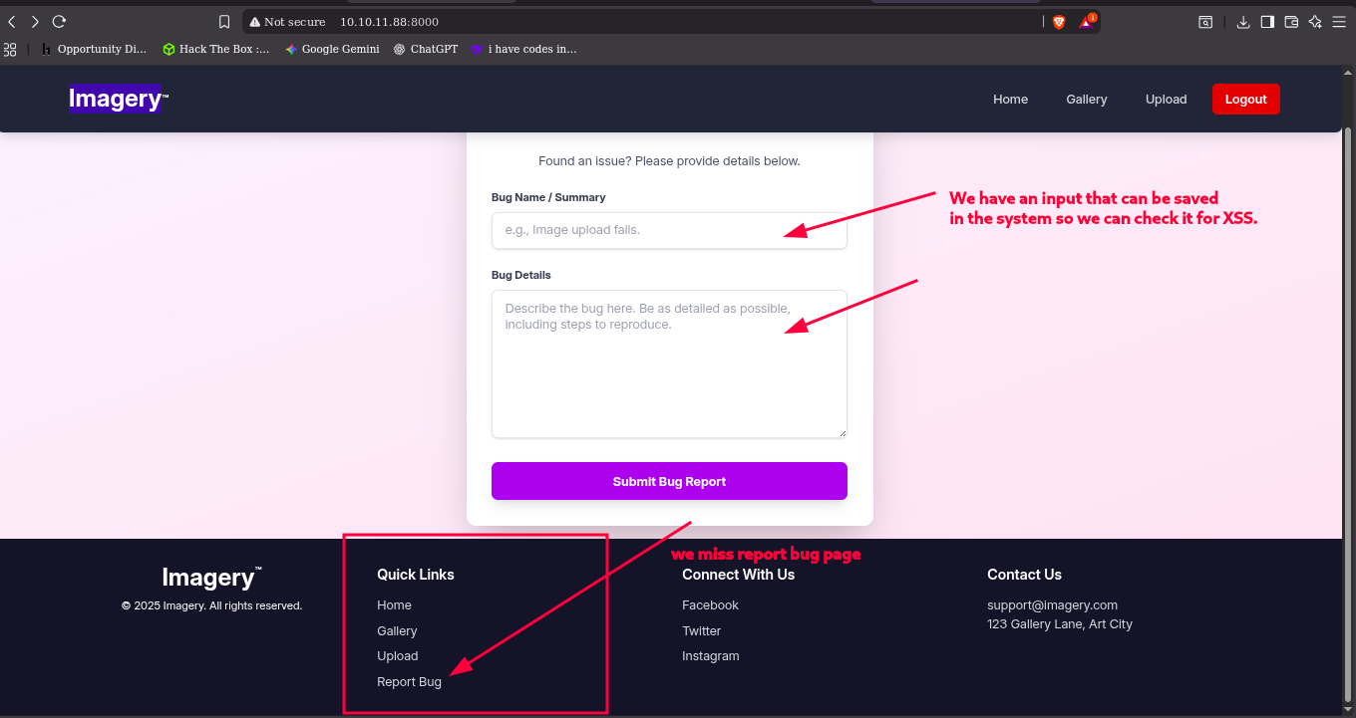The width and height of the screenshot is (1356, 718).
Task: Open the Report Bug footer link
Action: tap(409, 682)
